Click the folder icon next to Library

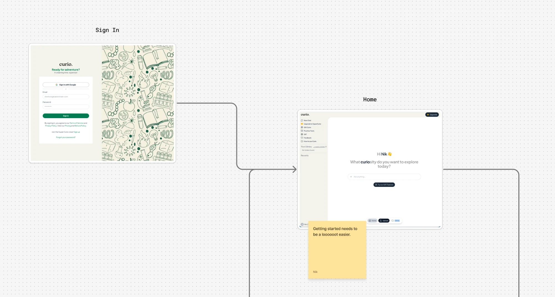(x=393, y=221)
